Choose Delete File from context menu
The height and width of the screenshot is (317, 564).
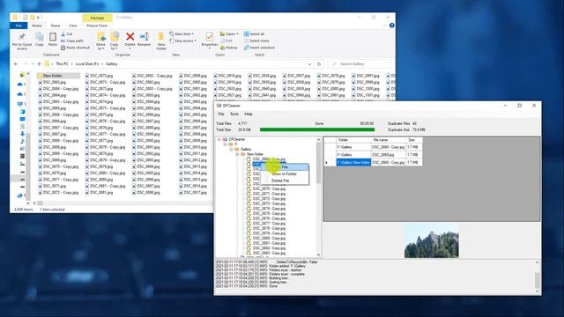[x=285, y=181]
